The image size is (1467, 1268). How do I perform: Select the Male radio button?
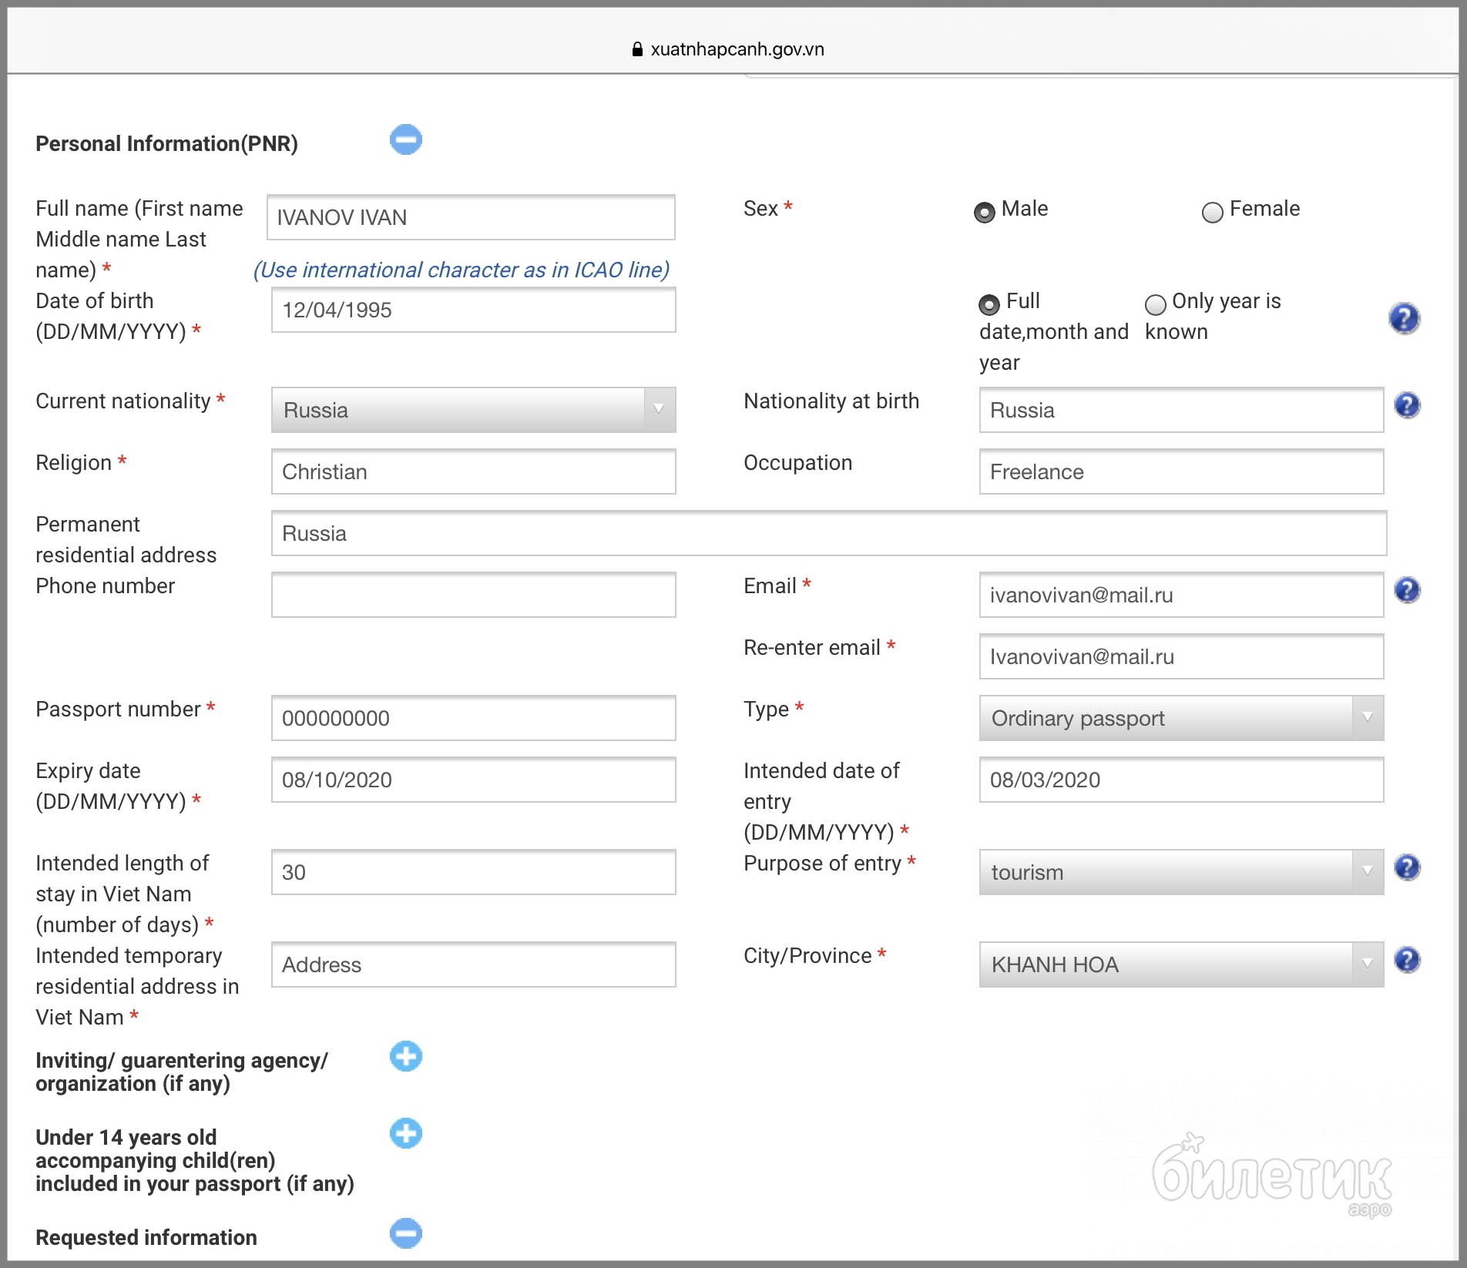984,212
